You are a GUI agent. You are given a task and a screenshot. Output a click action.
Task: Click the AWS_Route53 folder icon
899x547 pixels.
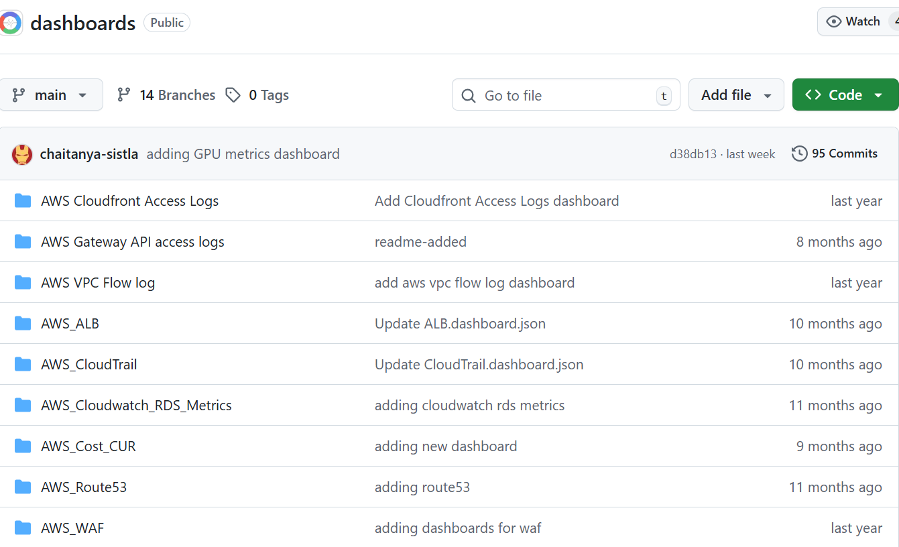point(23,487)
